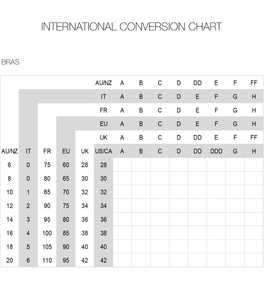Click the International Conversion Chart title
266x282 pixels.
[x=131, y=27]
